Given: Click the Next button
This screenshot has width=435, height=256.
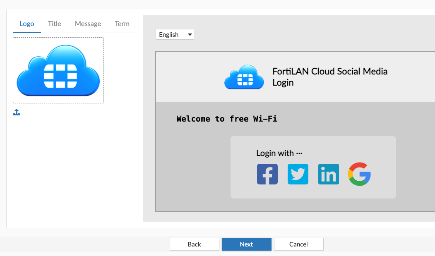Looking at the screenshot, I should tap(246, 244).
